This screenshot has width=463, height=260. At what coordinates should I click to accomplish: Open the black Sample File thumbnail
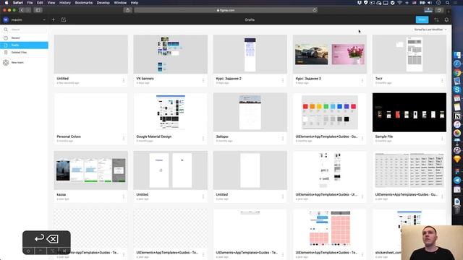click(x=409, y=113)
